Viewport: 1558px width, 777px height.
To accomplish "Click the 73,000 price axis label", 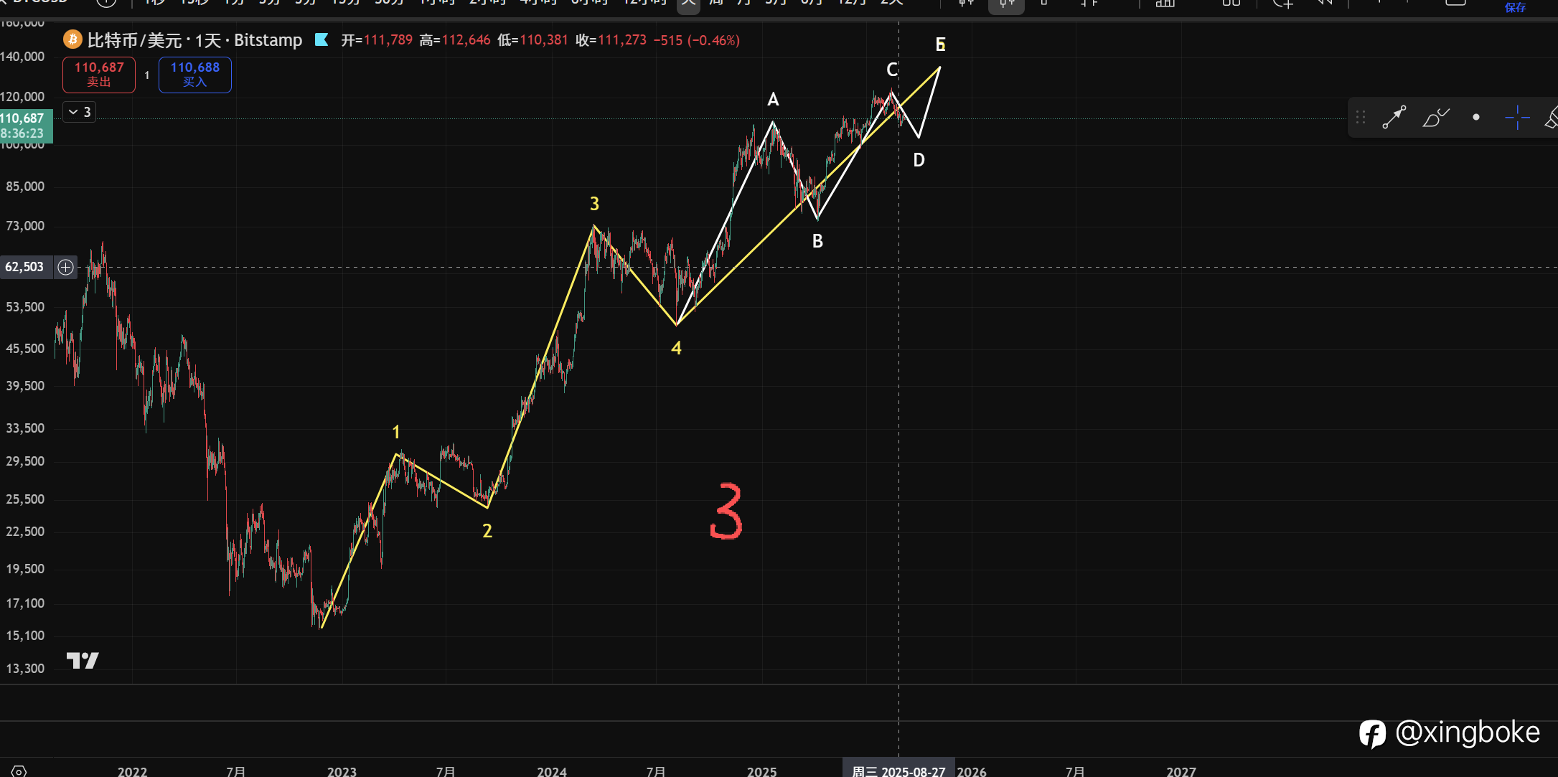I will point(25,226).
